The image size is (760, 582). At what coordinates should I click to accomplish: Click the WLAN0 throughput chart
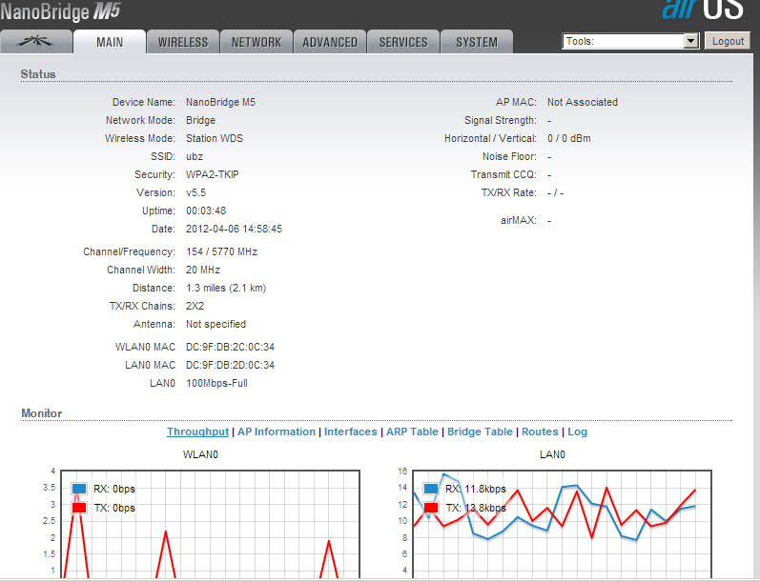tap(210, 524)
